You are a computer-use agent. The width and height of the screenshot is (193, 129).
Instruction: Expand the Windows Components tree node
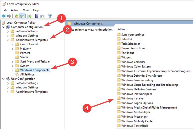(x=12, y=70)
